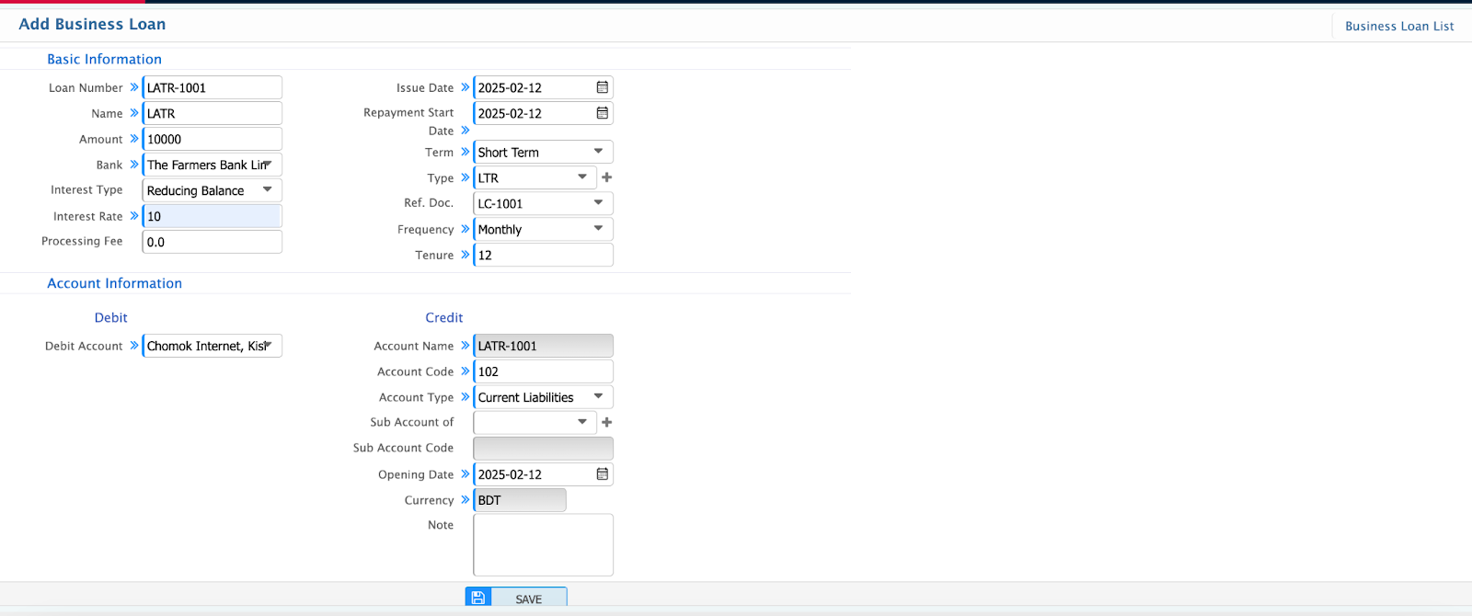The height and width of the screenshot is (616, 1472).
Task: Focus the Loan Number field
Action: (212, 87)
